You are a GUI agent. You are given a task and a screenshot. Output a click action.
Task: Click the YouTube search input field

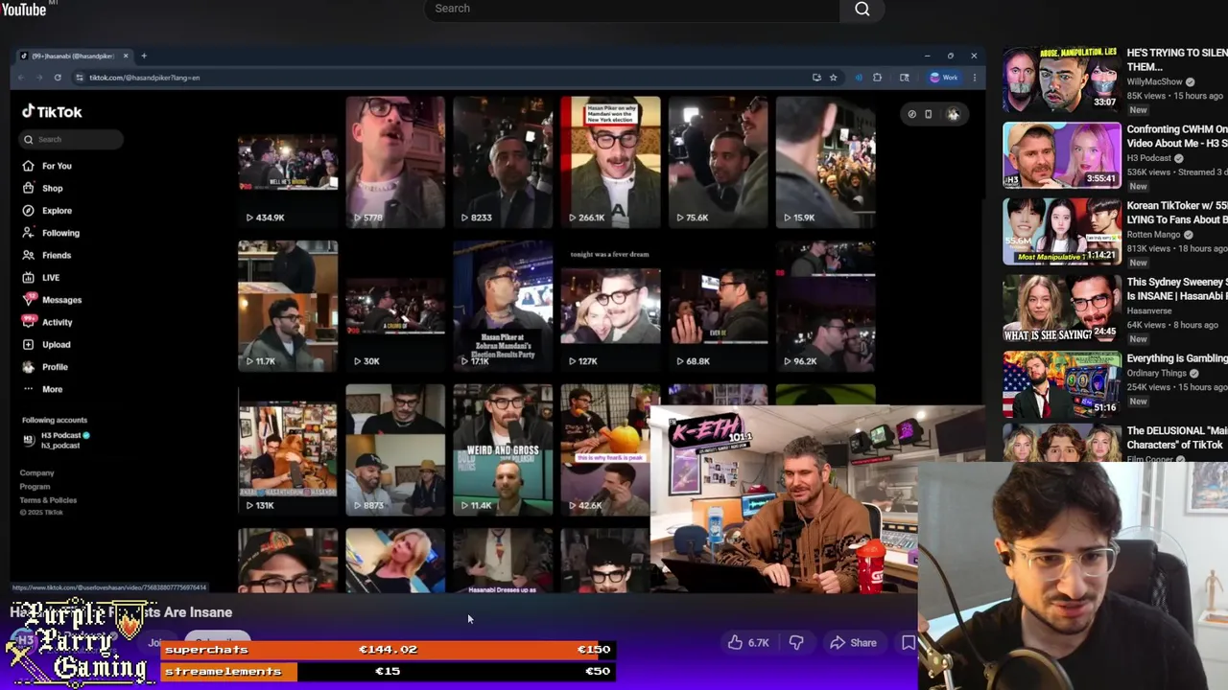tap(633, 10)
